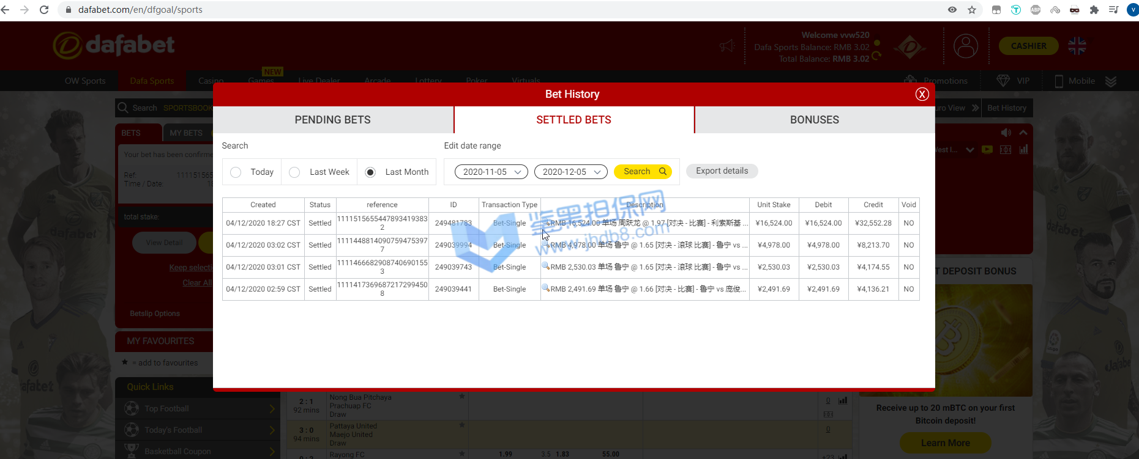1139x459 pixels.
Task: Click the user account profile icon
Action: pos(966,46)
